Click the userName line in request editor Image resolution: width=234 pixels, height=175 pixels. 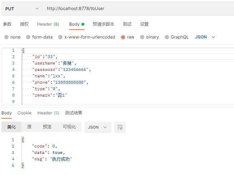(54, 63)
